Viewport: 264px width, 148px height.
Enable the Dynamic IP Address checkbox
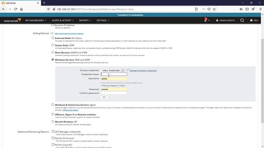pyautogui.click(x=52, y=25)
